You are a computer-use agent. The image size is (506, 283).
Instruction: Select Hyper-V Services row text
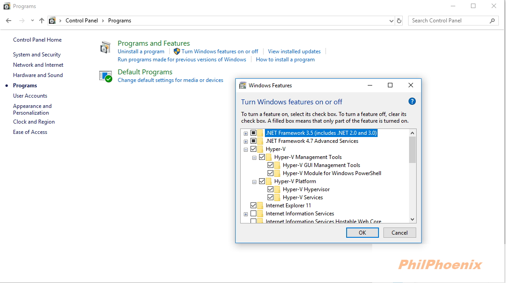[303, 197]
